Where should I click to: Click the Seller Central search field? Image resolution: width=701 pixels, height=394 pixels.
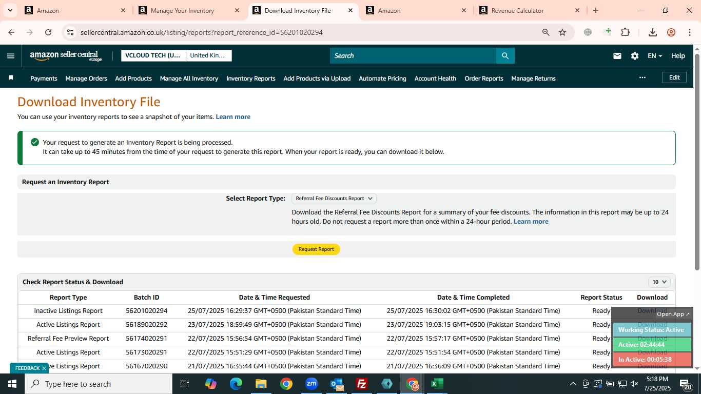(x=413, y=56)
